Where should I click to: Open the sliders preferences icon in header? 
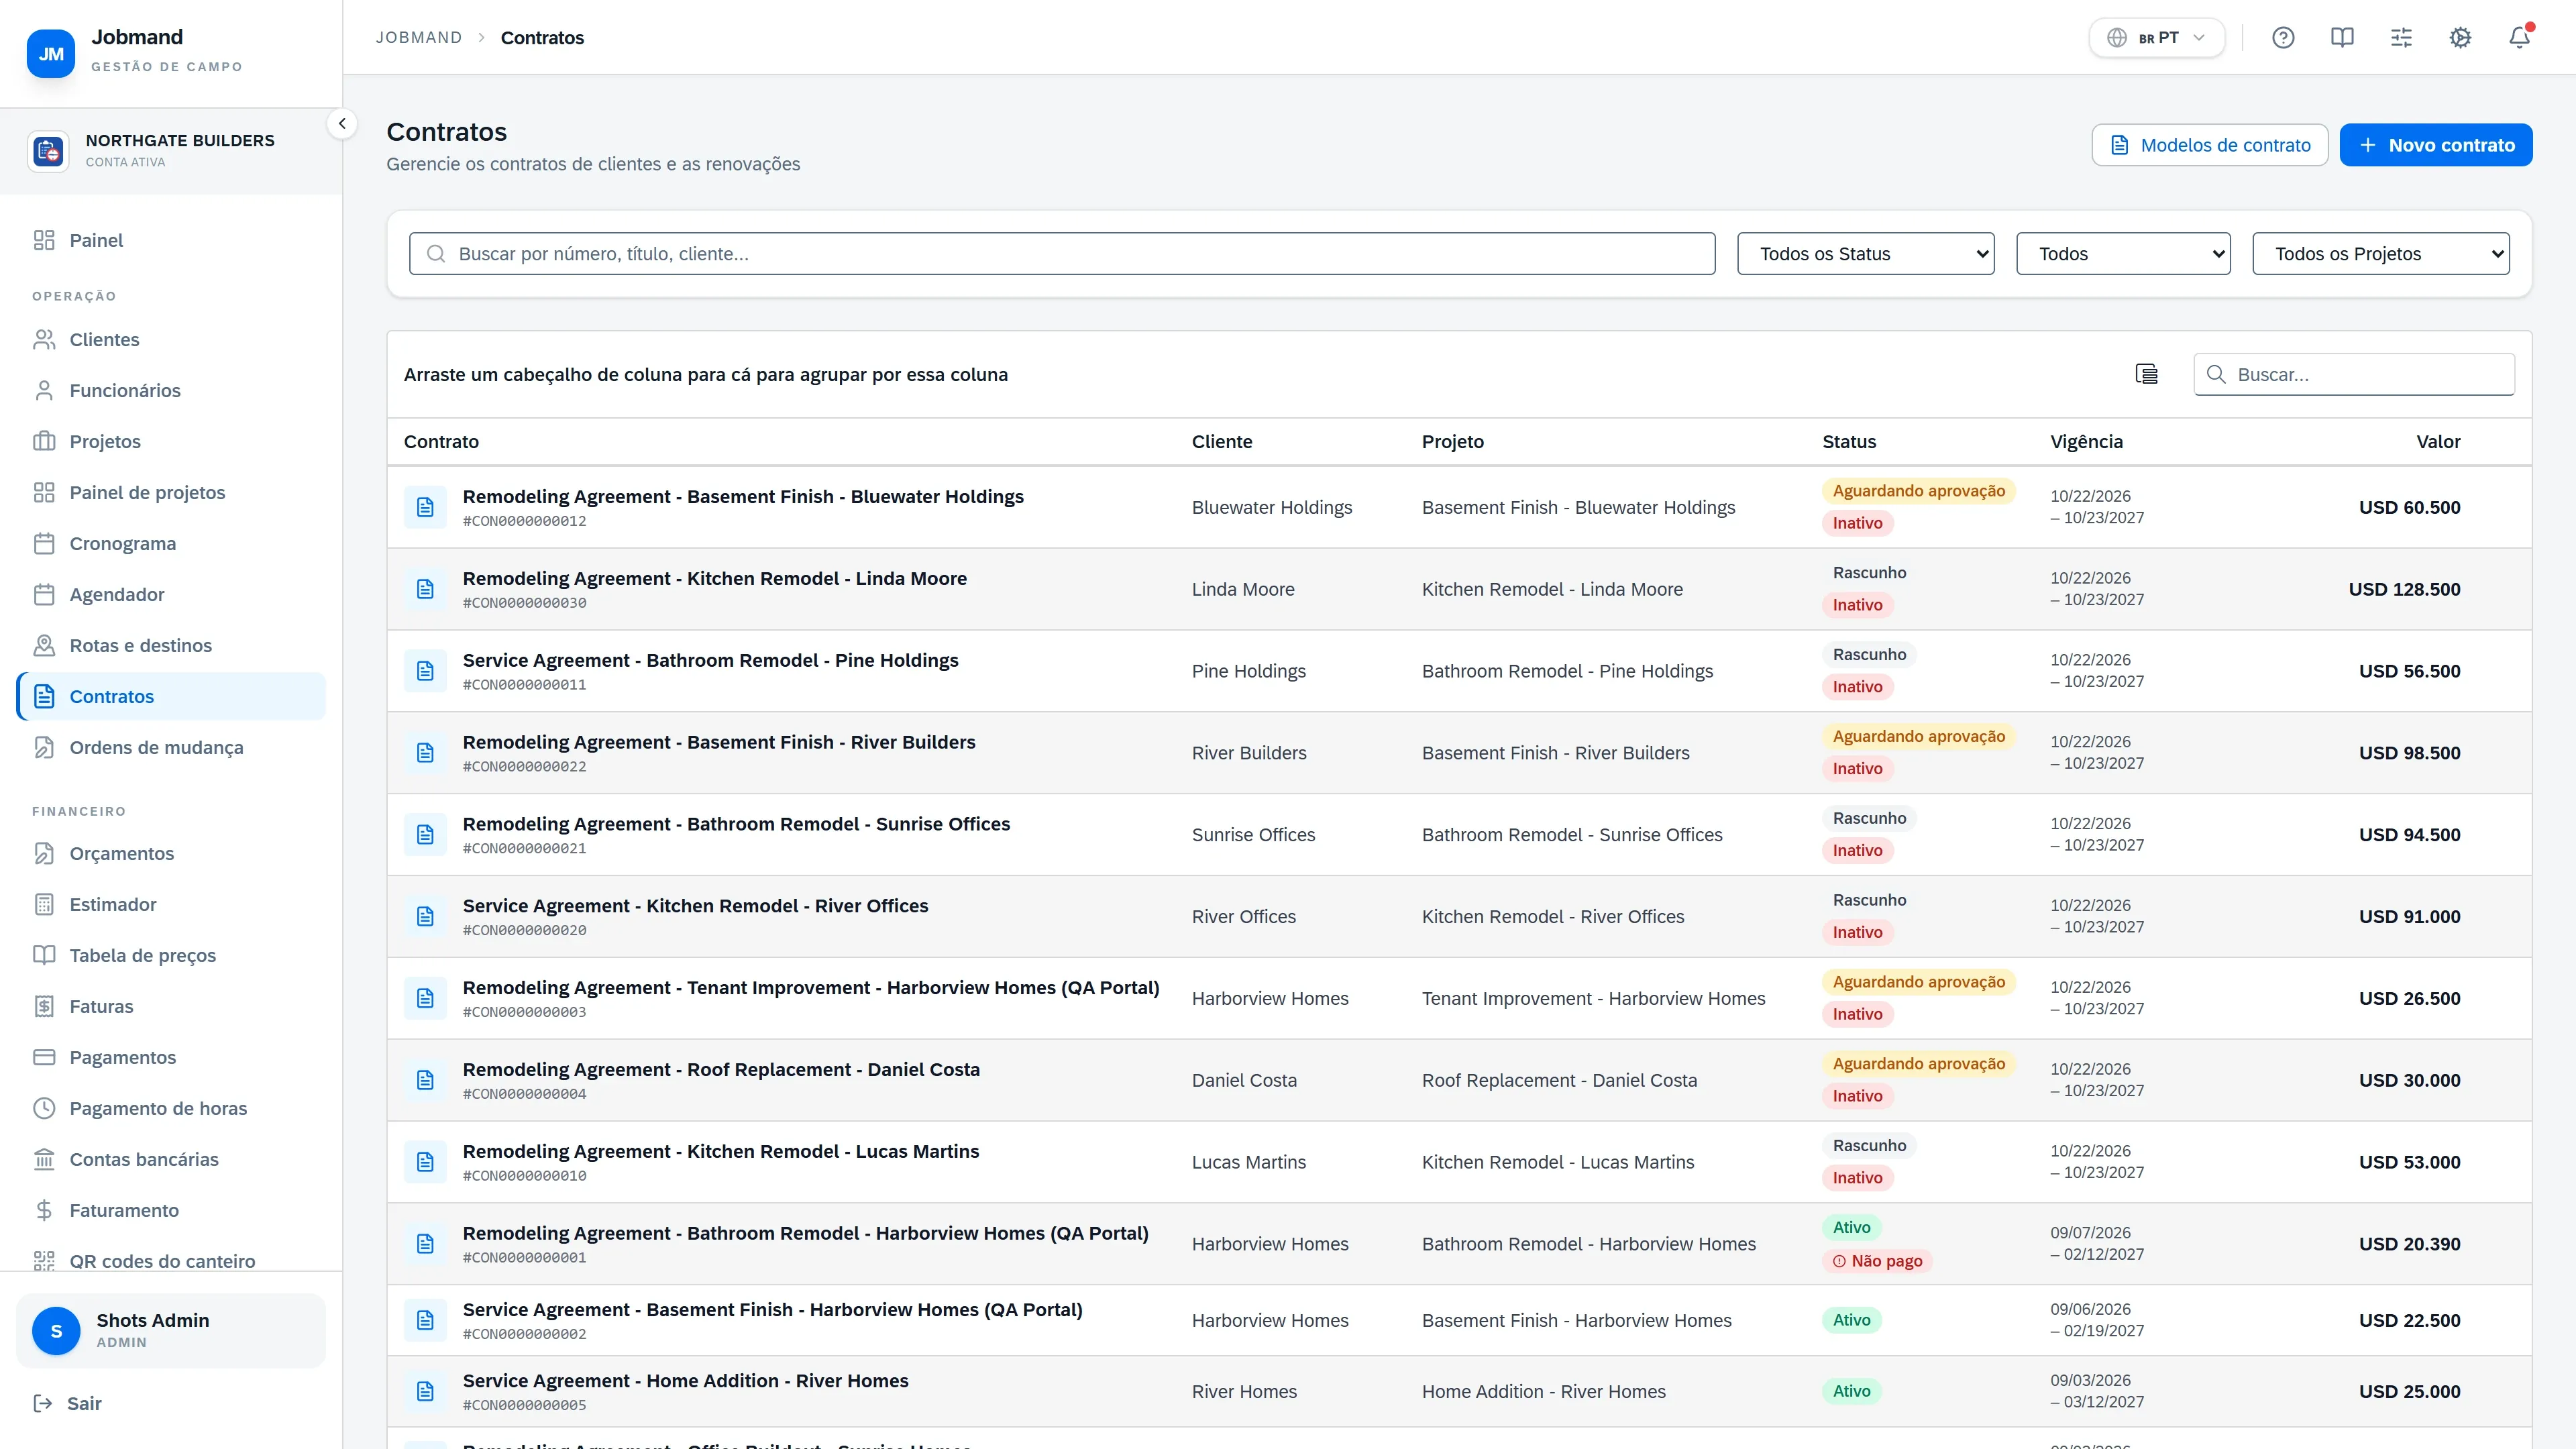[2401, 37]
